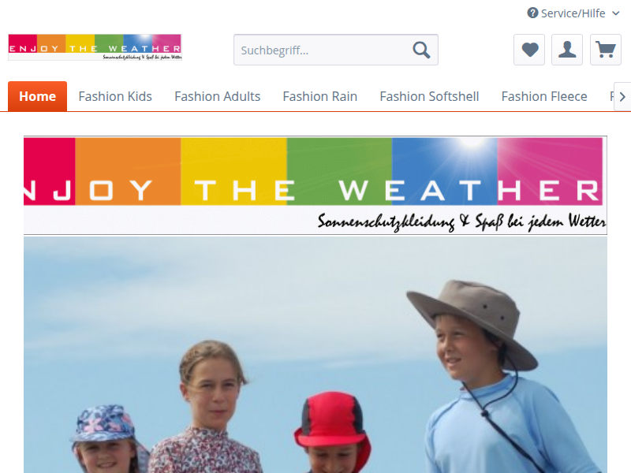This screenshot has width=631, height=473.
Task: Click the Enjoy The Weather header logo
Action: click(x=95, y=47)
